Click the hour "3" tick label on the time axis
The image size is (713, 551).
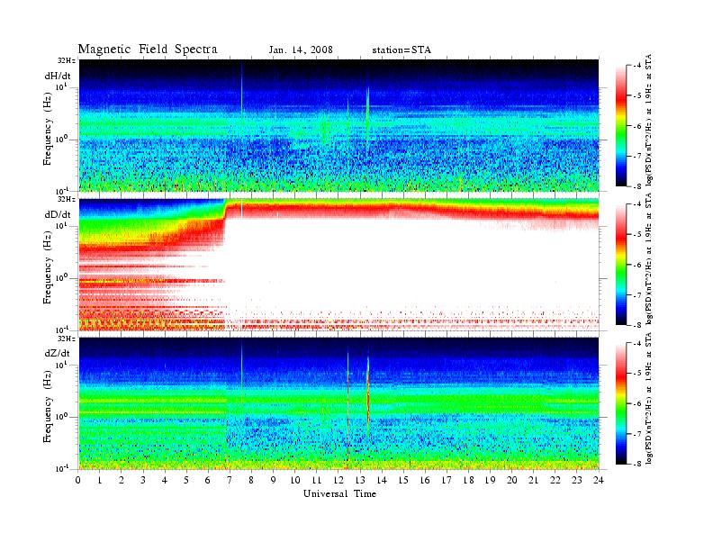[x=143, y=481]
